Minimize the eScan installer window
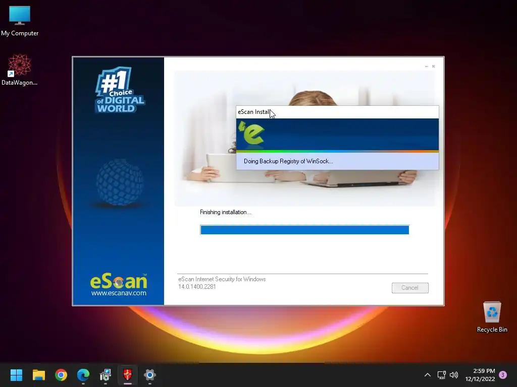517x387 pixels. pyautogui.click(x=426, y=67)
